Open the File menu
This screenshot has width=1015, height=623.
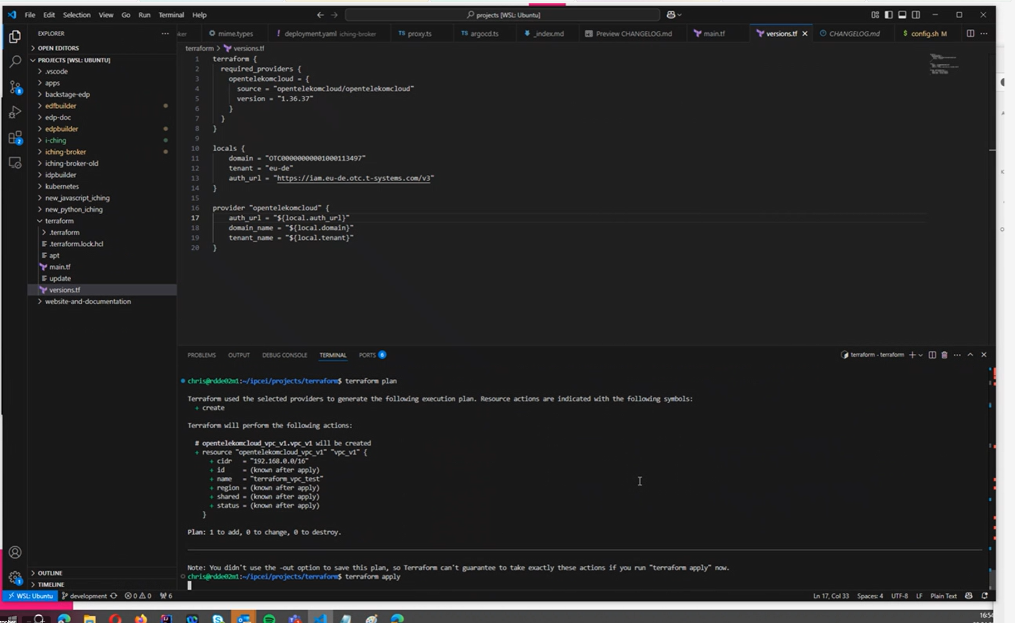coord(30,15)
